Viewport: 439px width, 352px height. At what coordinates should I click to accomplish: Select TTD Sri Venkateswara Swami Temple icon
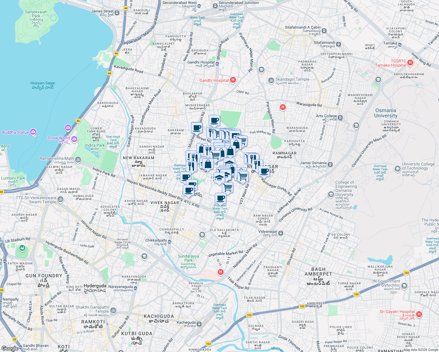pyautogui.click(x=60, y=199)
